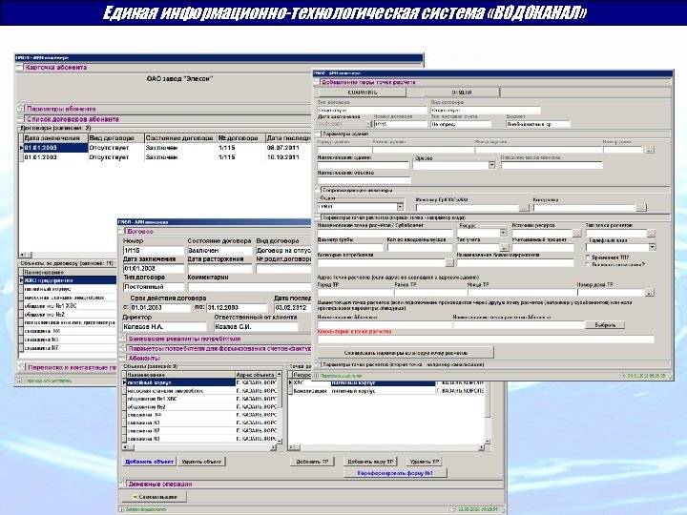Screen dimensions: 687x515
Task: Click the Номер field in Договор window
Action: tap(154, 251)
